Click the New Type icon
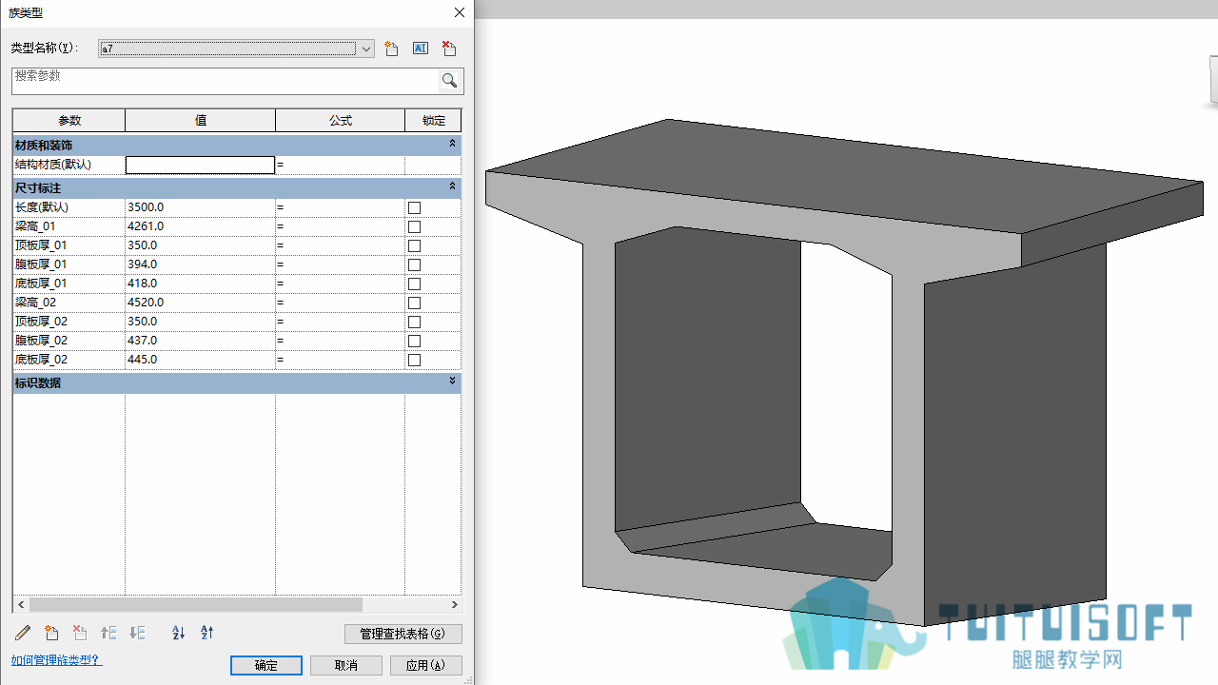The height and width of the screenshot is (685, 1218). point(391,49)
